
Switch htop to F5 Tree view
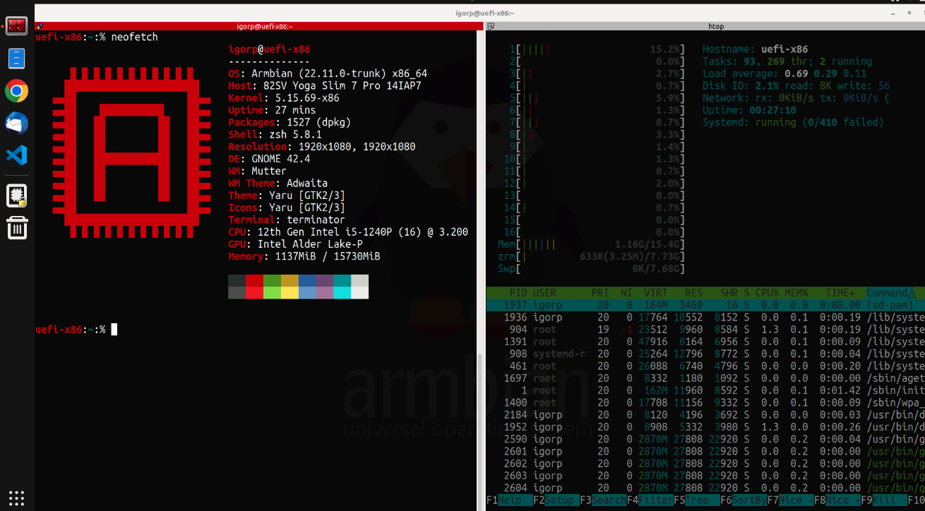(x=696, y=500)
